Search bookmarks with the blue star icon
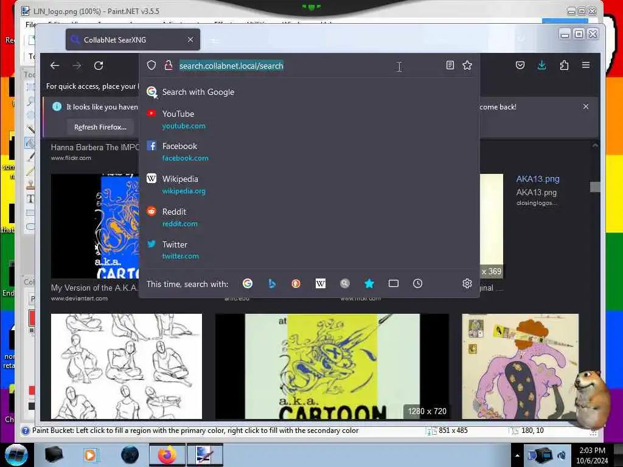 coord(369,283)
